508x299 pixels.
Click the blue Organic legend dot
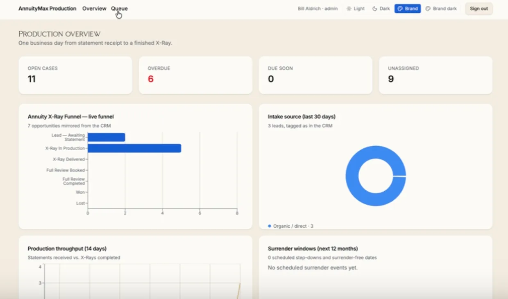(270, 226)
